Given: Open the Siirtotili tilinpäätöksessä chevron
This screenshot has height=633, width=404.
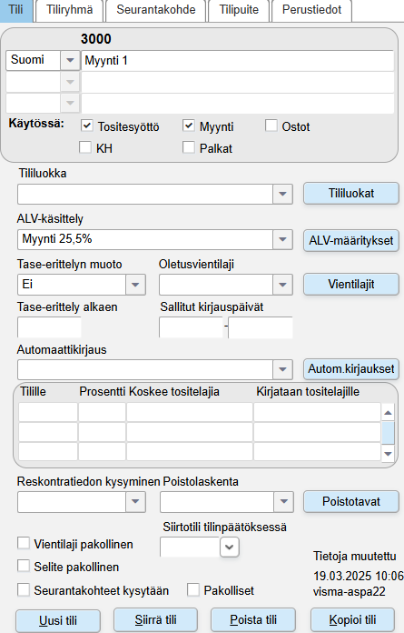Looking at the screenshot, I should [230, 548].
